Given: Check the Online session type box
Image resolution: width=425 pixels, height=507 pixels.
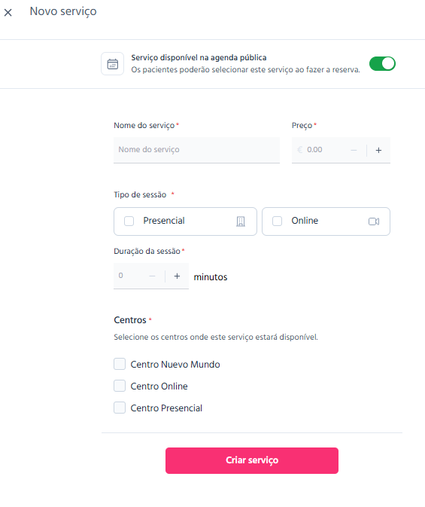Looking at the screenshot, I should pos(277,221).
